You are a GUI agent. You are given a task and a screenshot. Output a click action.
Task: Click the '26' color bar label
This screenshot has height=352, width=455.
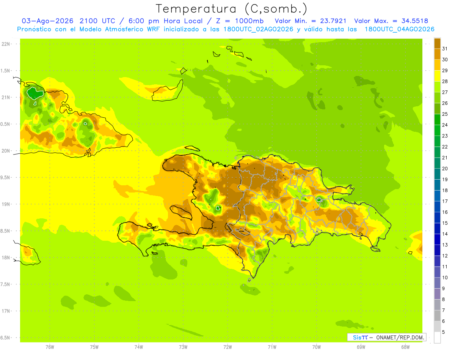446,103
